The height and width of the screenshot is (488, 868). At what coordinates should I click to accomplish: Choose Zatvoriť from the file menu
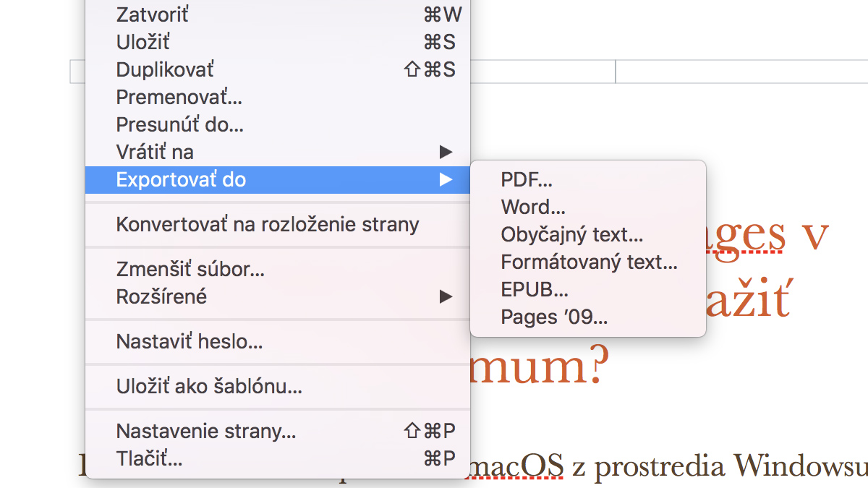tap(278, 14)
